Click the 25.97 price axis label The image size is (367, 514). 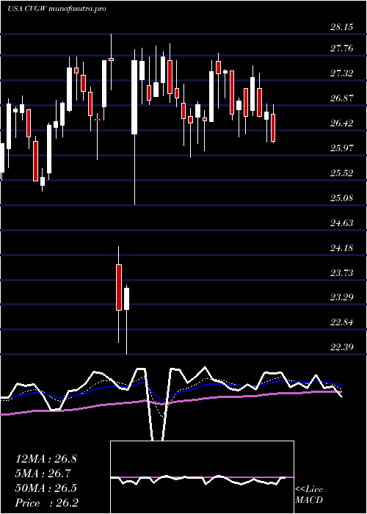pyautogui.click(x=341, y=148)
